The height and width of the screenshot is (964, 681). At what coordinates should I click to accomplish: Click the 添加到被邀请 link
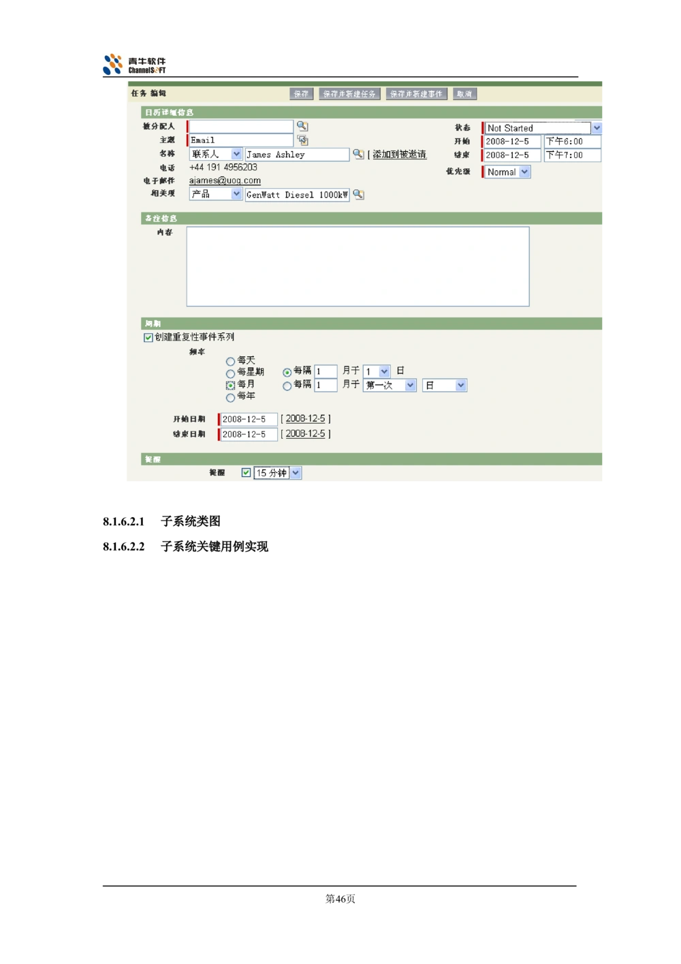(399, 155)
